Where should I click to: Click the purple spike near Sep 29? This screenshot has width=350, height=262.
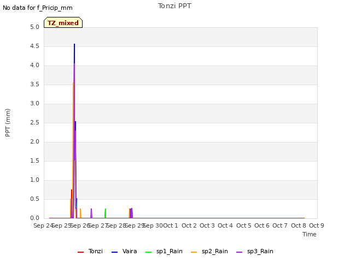coord(132,213)
